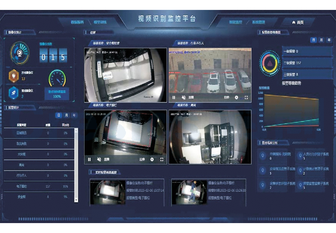
Task: Unmute the parking lot camera feed
Action: [183, 98]
